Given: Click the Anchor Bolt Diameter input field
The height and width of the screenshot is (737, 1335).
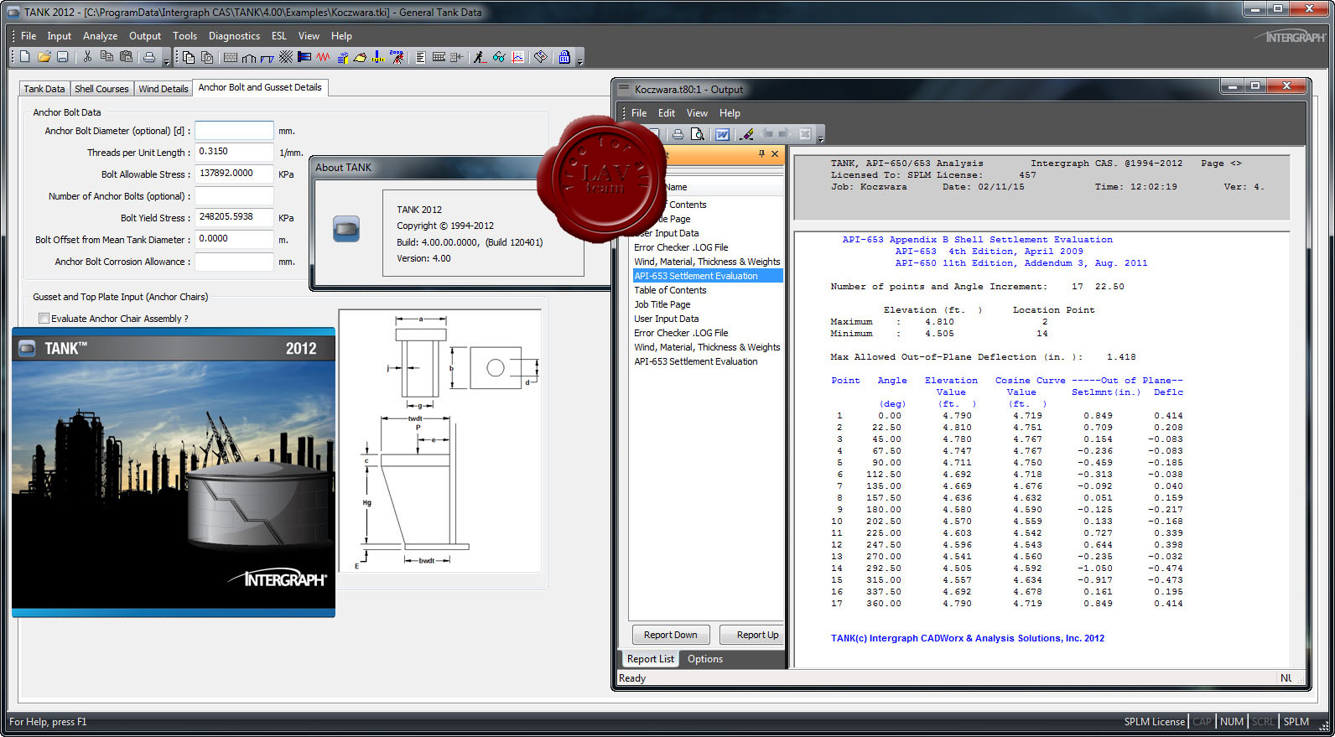Looking at the screenshot, I should point(234,131).
